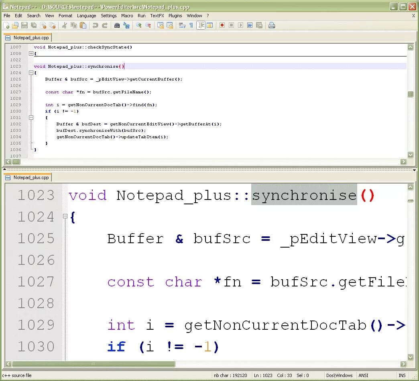Zoom out with the magnifier minus icon
This screenshot has width=419, height=381.
click(148, 26)
